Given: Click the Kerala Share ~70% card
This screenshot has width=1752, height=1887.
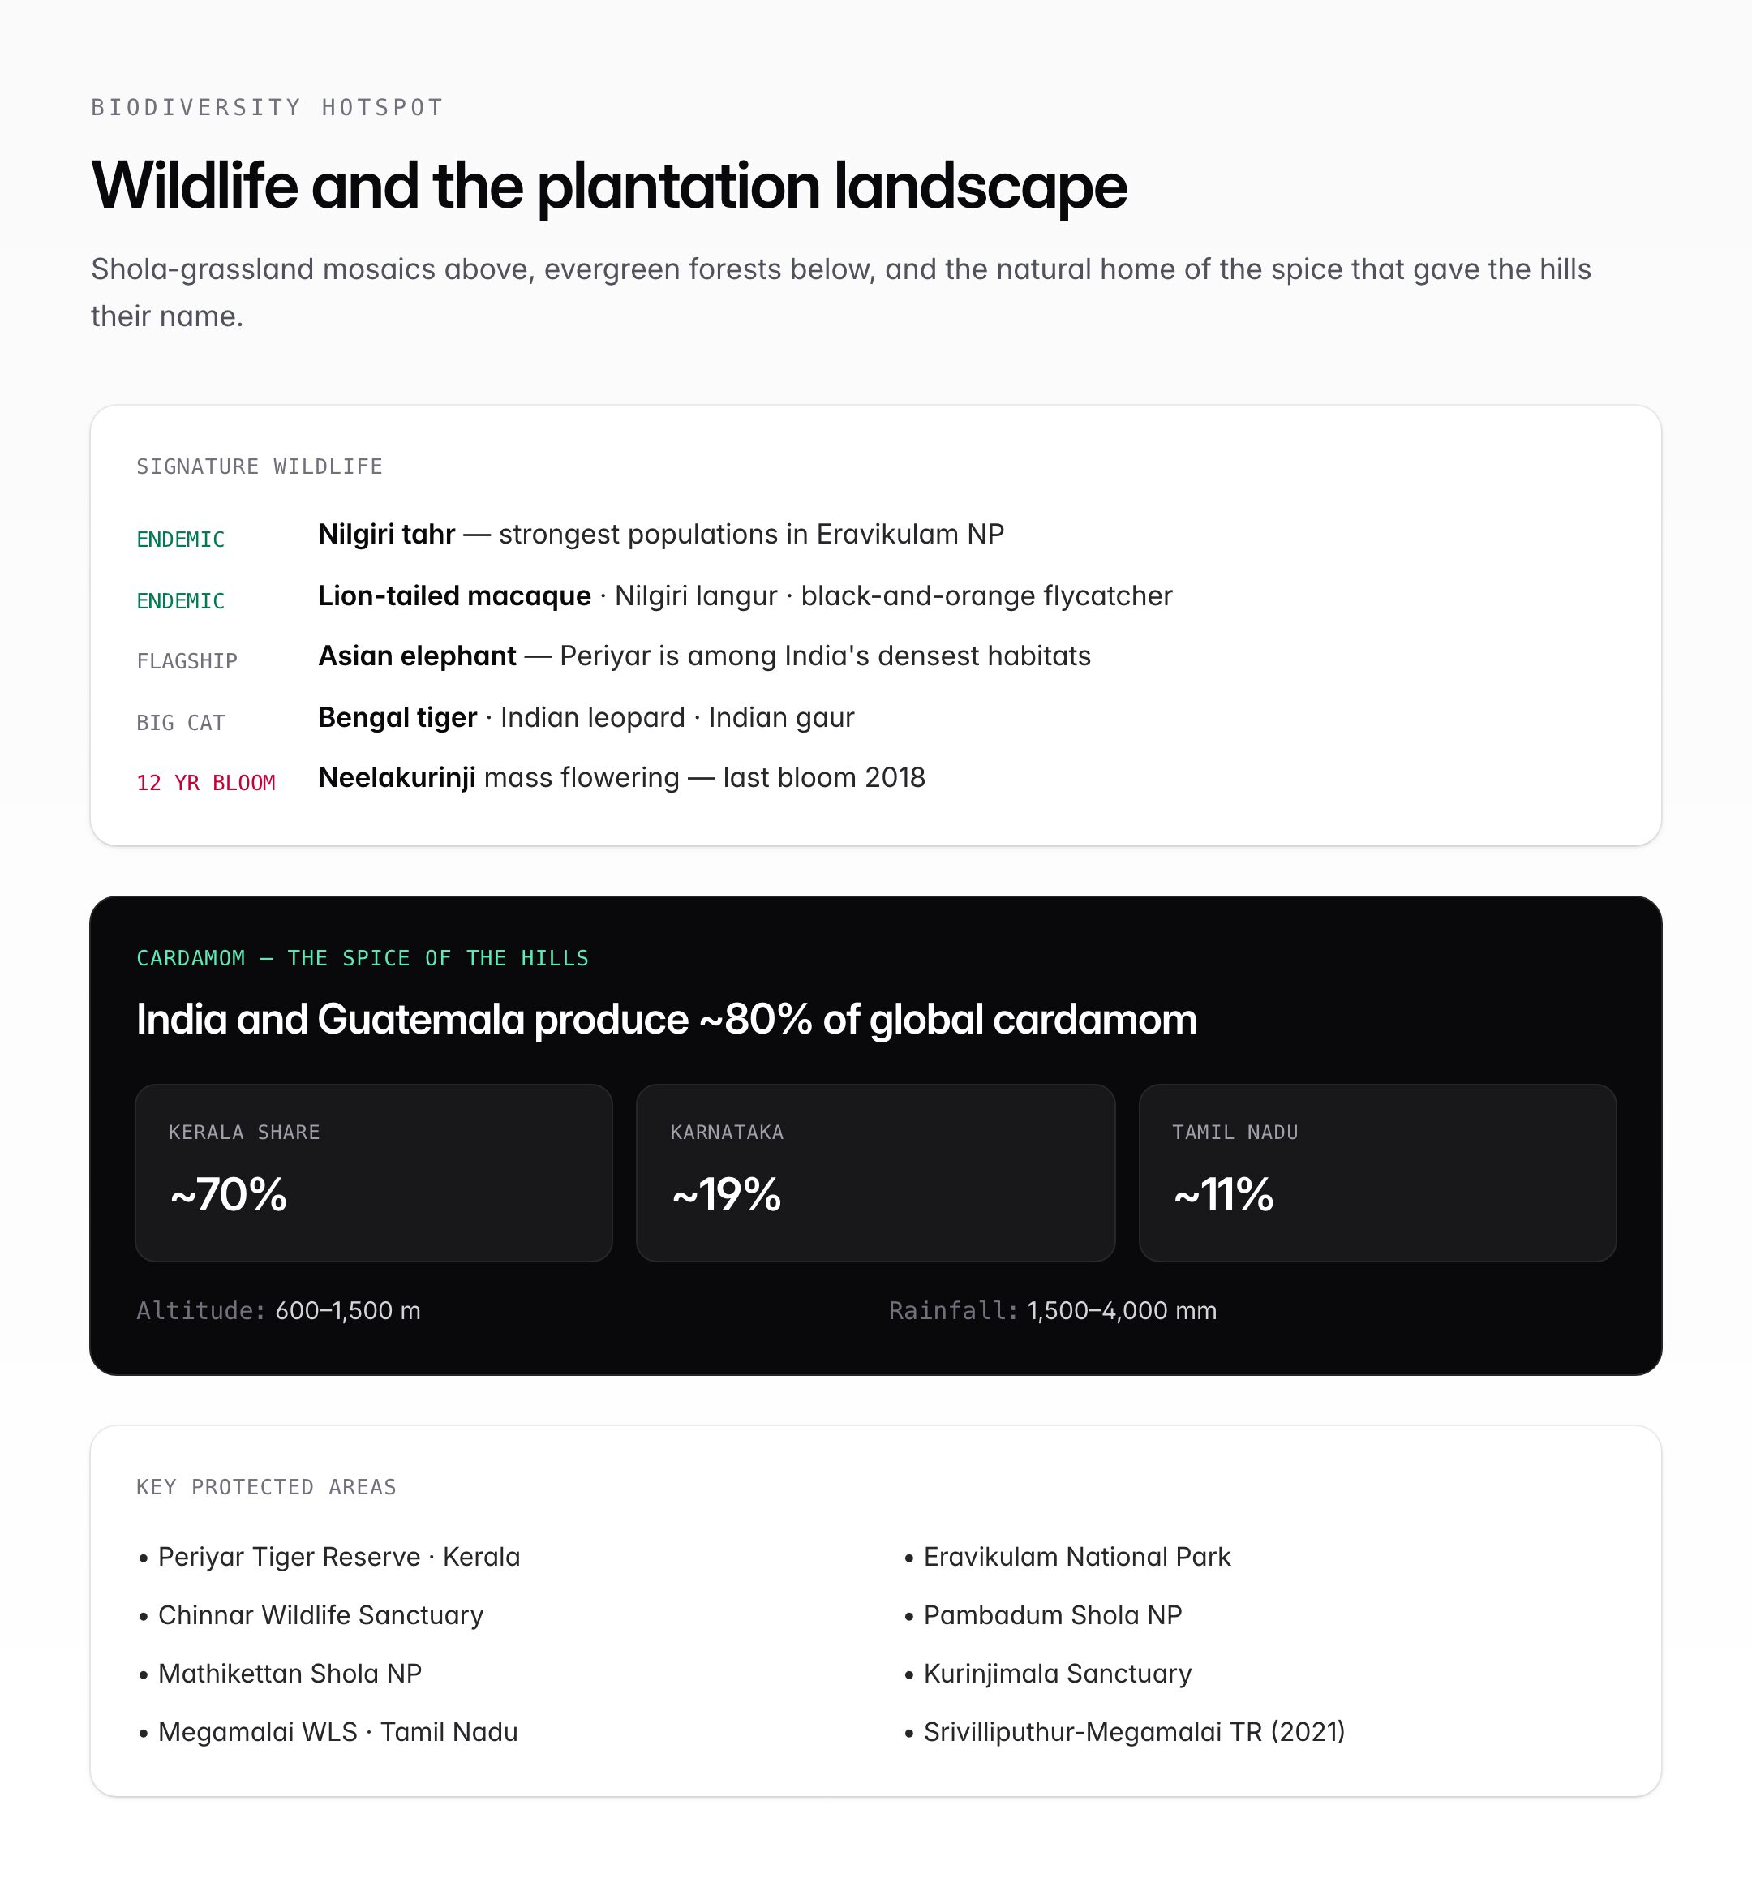Looking at the screenshot, I should [x=374, y=1173].
